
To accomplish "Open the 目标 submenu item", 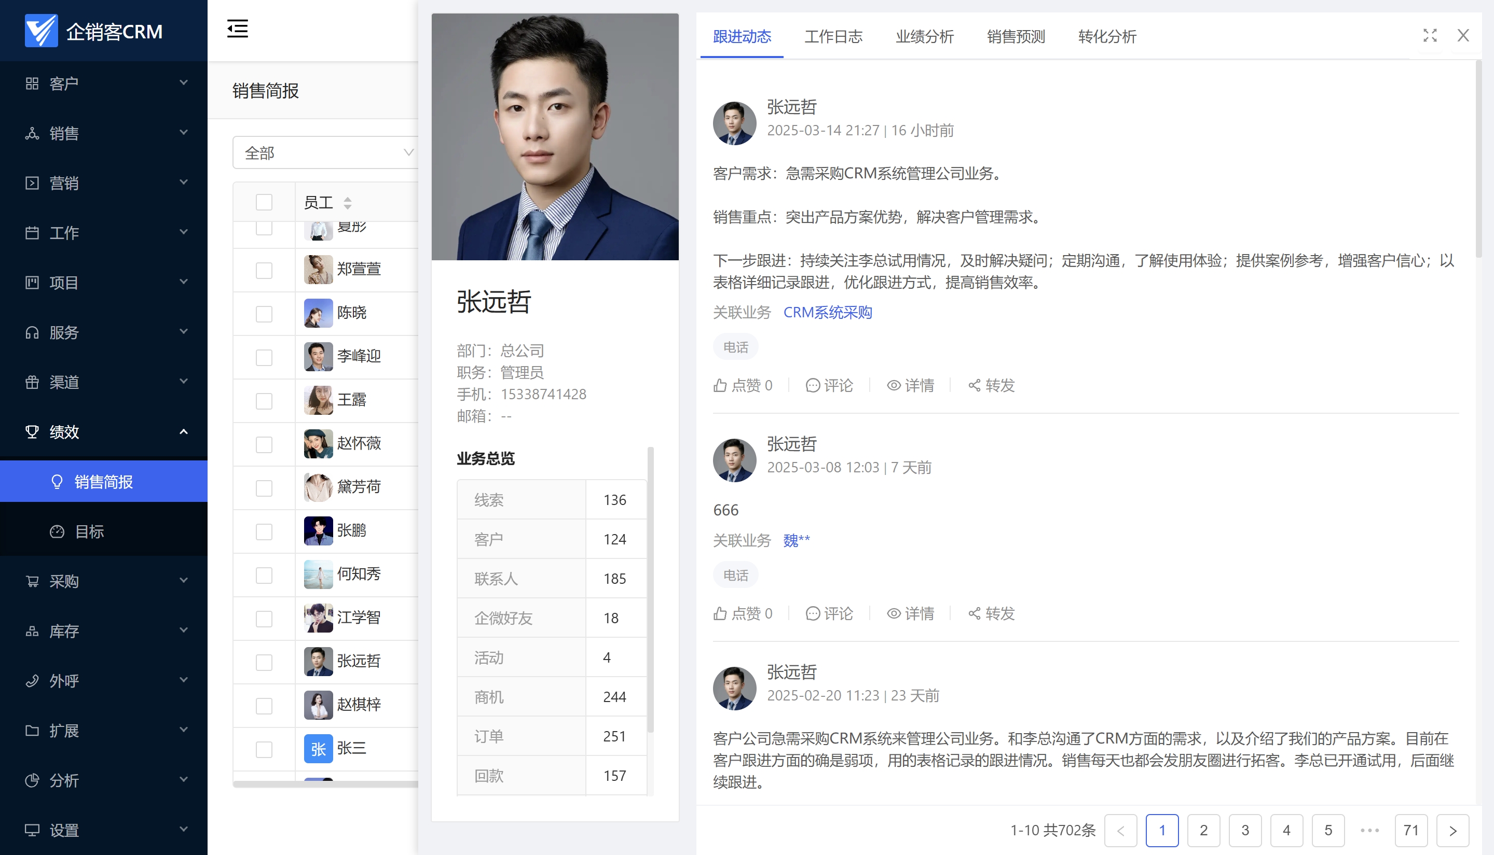I will (89, 531).
